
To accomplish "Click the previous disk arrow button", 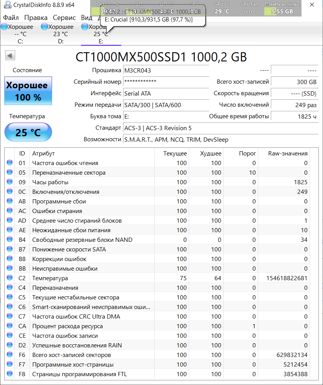I will [10, 56].
